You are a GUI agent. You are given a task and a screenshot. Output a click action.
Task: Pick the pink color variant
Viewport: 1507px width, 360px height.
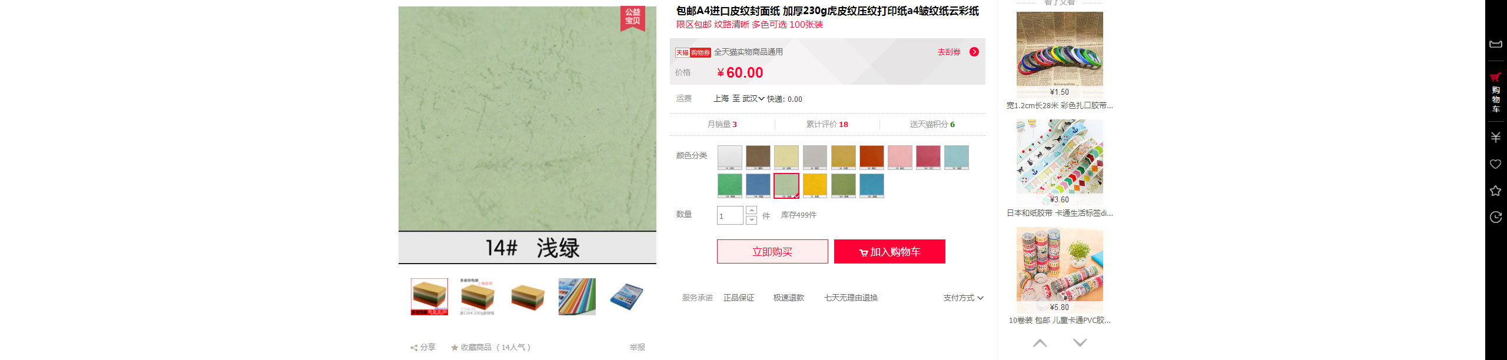pyautogui.click(x=899, y=158)
